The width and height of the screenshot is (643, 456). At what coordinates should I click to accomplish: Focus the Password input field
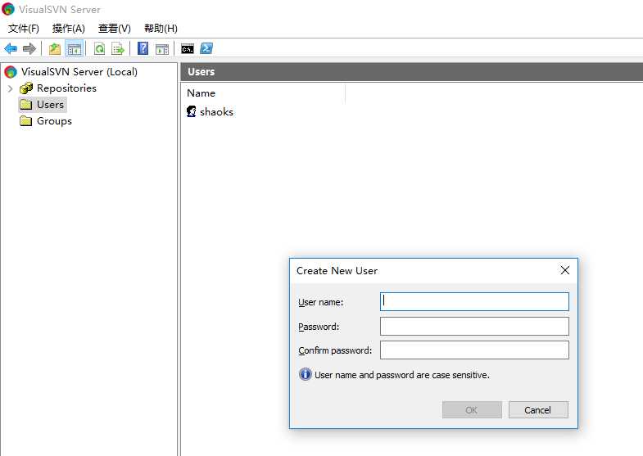474,326
